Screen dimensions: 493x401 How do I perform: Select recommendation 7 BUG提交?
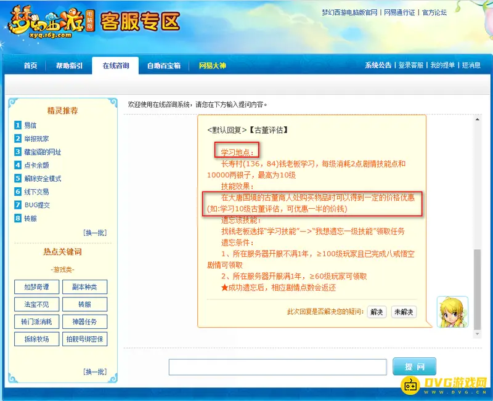[x=37, y=205]
